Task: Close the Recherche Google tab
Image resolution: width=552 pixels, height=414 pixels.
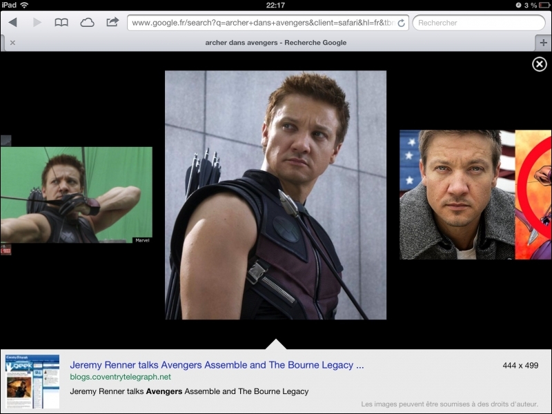Action: coord(12,43)
